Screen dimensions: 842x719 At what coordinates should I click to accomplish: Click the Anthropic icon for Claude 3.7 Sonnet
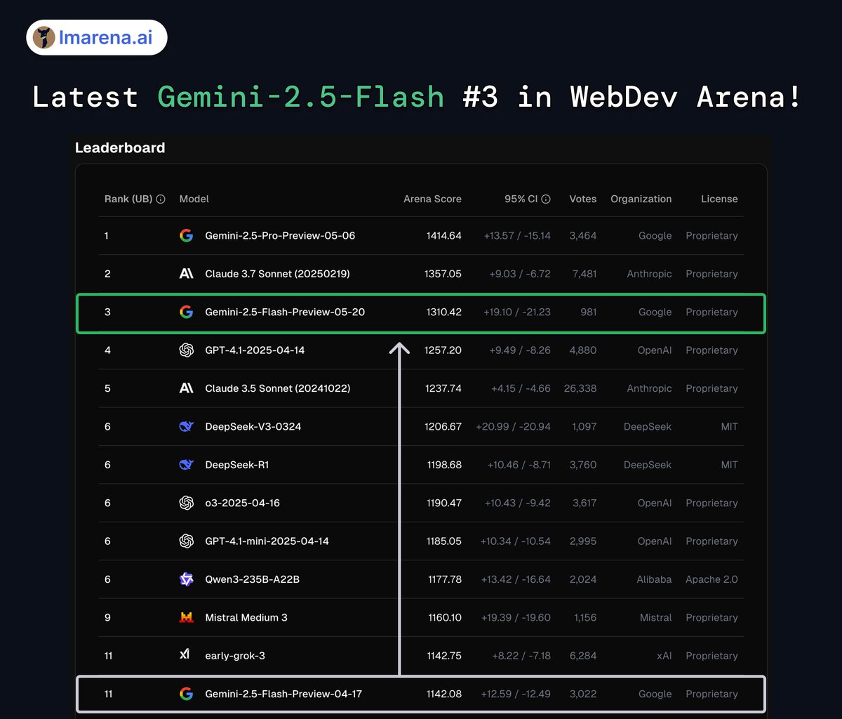(186, 274)
